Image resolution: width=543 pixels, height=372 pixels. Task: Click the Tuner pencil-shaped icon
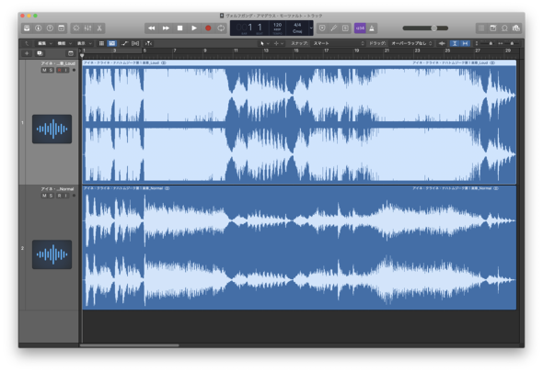(x=334, y=28)
